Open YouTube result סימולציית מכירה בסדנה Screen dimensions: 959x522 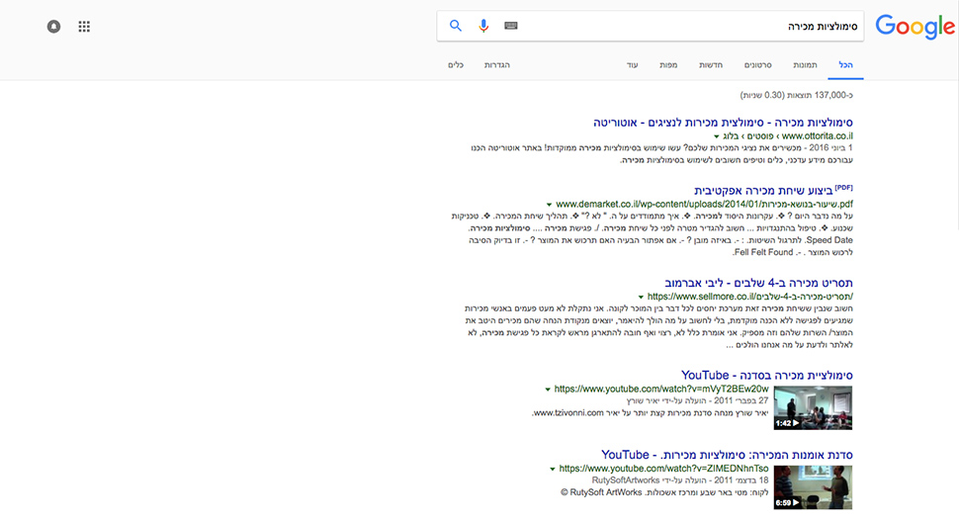point(767,376)
